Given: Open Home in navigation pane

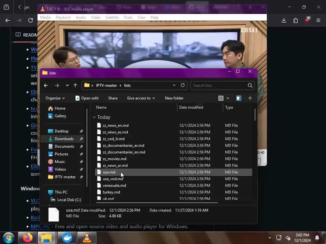Looking at the screenshot, I should pos(57,108).
